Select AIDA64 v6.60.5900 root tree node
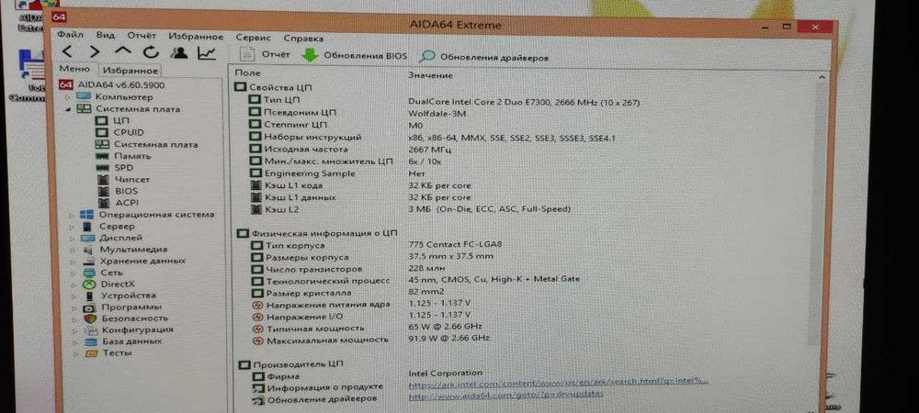Image resolution: width=919 pixels, height=413 pixels. point(112,84)
